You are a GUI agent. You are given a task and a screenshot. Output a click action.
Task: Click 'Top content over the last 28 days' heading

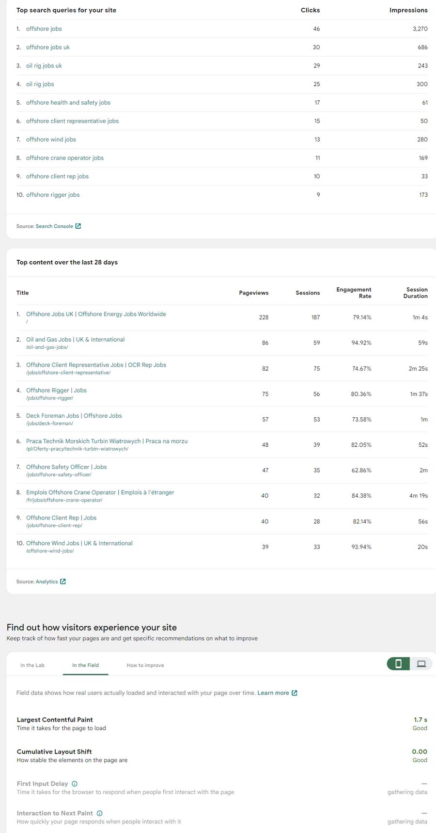[x=67, y=262]
